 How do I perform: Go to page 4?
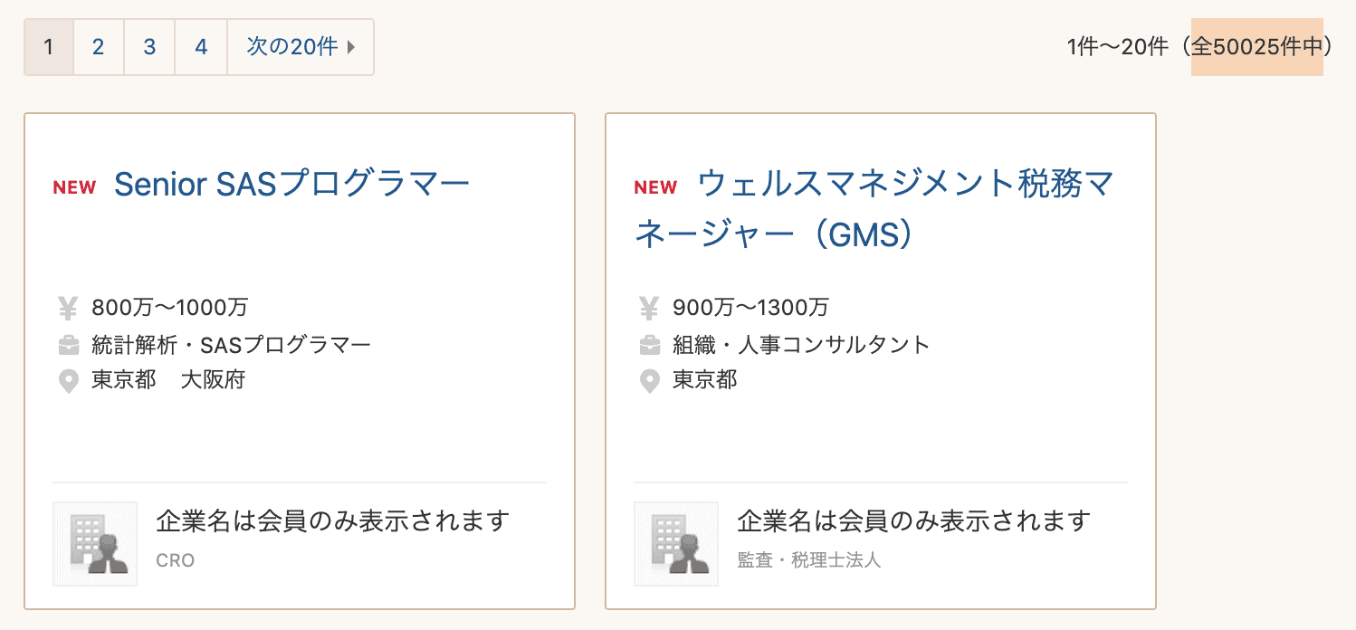click(200, 47)
